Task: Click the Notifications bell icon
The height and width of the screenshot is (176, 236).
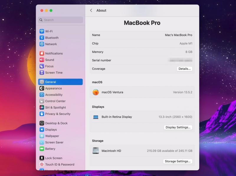Action: click(42, 54)
